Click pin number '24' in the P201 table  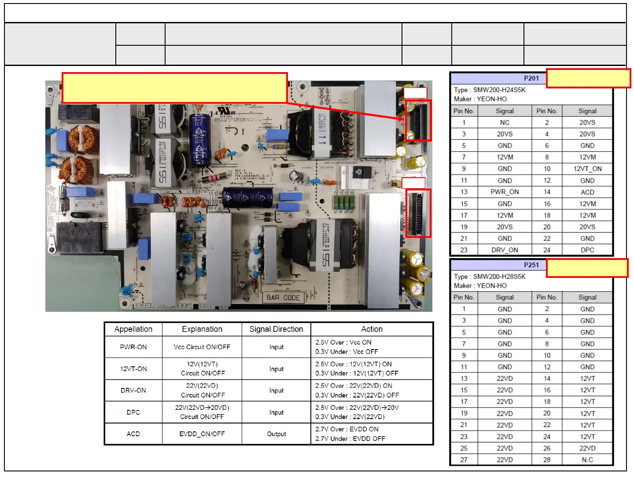coord(547,250)
